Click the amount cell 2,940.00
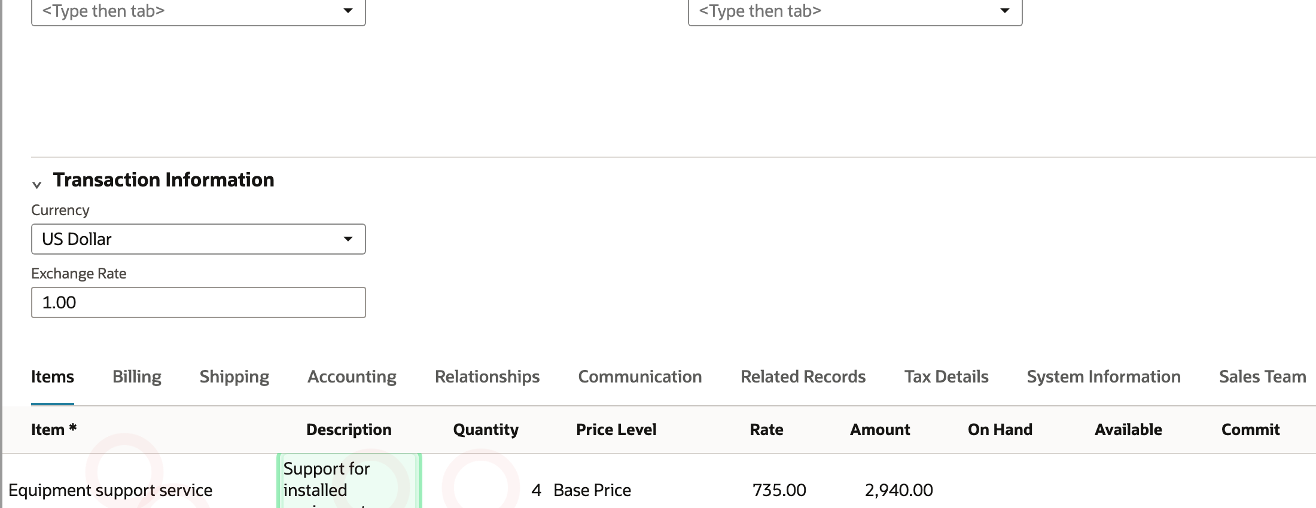This screenshot has width=1316, height=508. pos(898,490)
